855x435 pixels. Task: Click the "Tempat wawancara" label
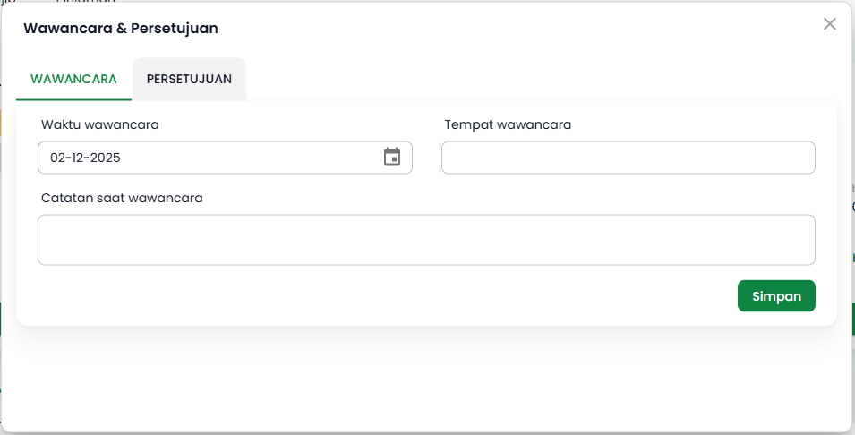(x=508, y=124)
